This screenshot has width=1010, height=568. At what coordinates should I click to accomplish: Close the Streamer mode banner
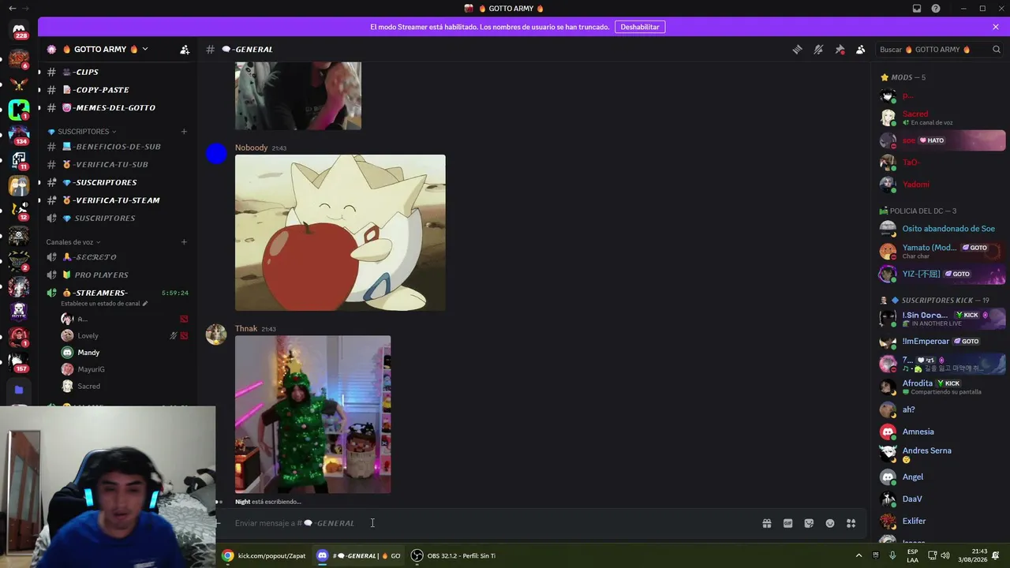(x=996, y=27)
